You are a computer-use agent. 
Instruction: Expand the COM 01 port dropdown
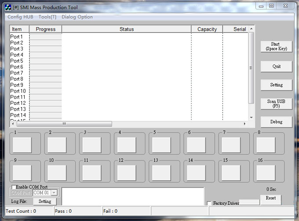coord(54,192)
